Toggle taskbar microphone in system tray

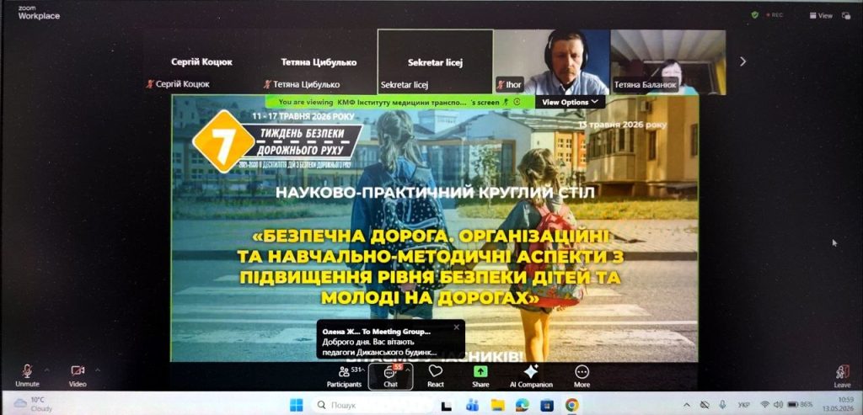(x=722, y=405)
